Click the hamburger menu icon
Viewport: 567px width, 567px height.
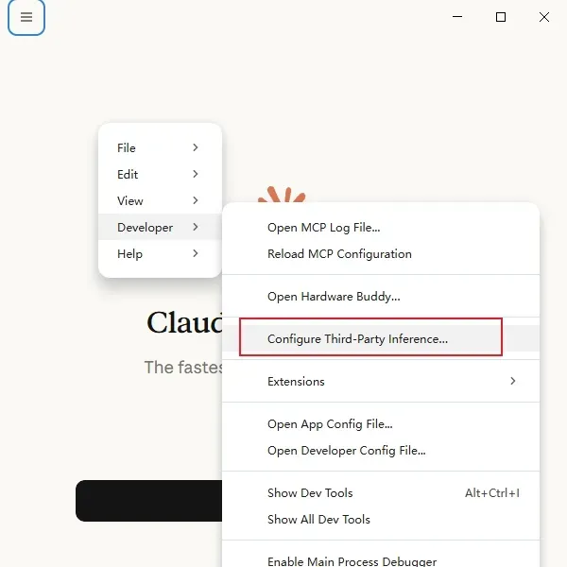tap(26, 17)
